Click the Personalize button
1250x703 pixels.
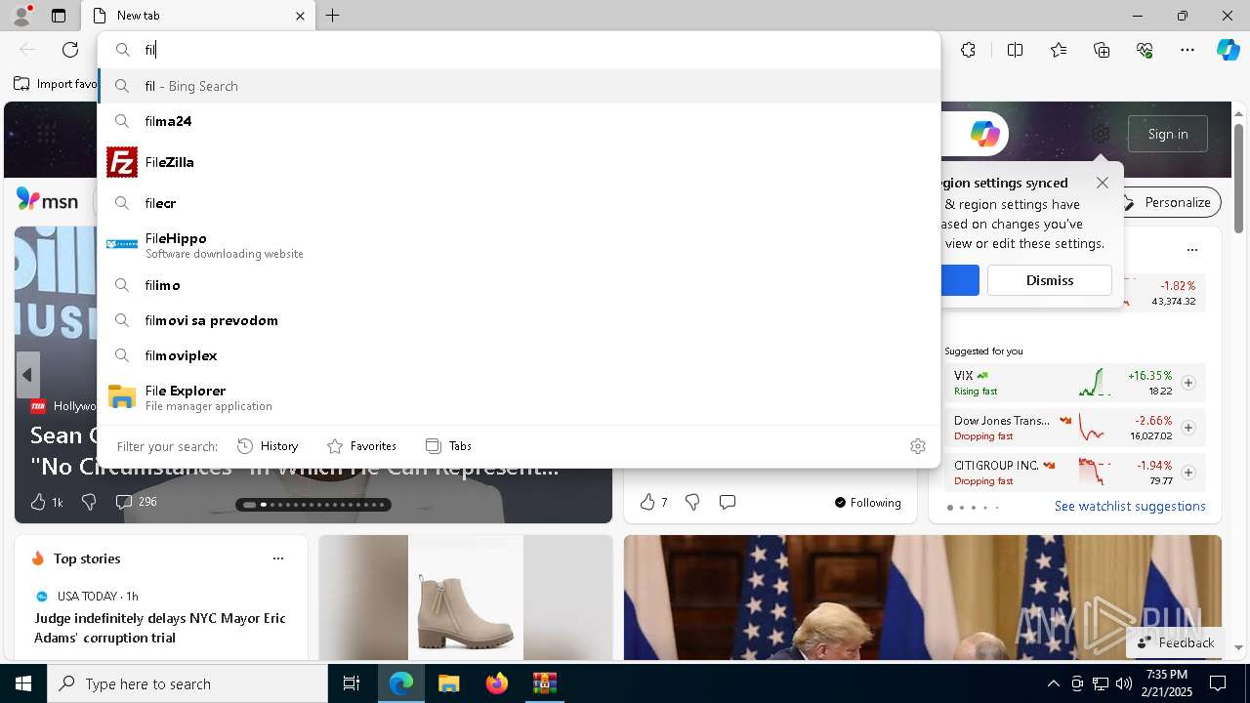tap(1167, 202)
